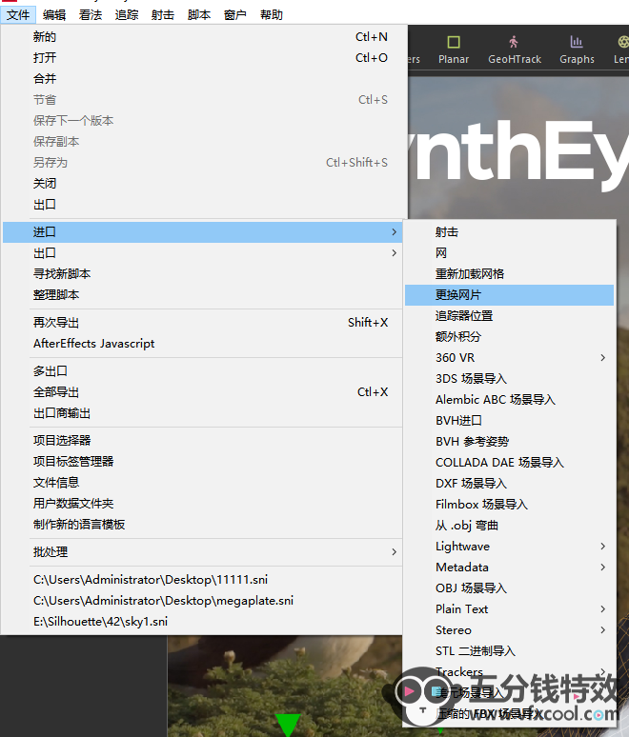Click 打开 to open a file
This screenshot has height=737, width=629.
click(x=45, y=58)
